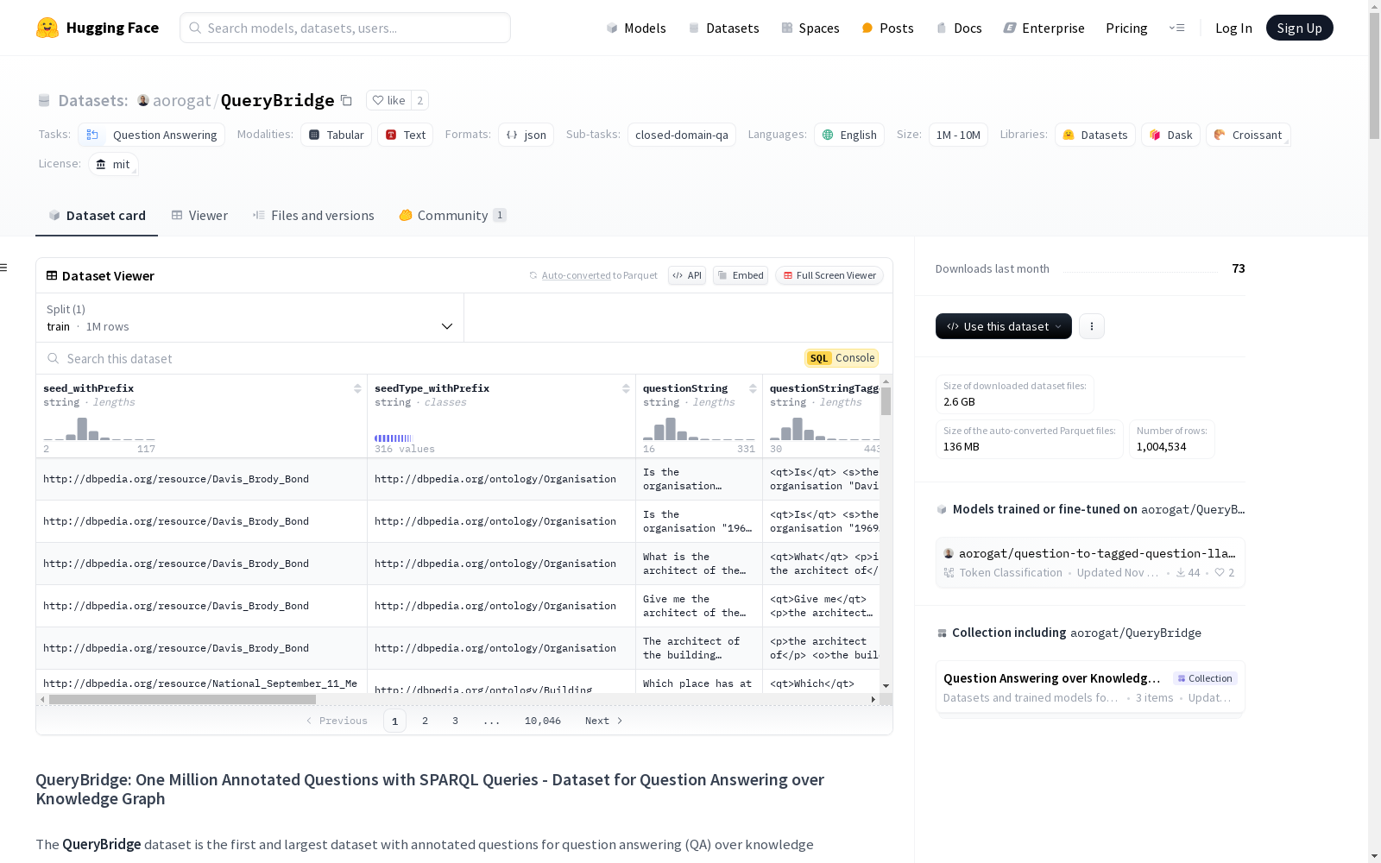Viewport: 1381px width, 863px height.
Task: Click the Hugging Face logo icon
Action: [x=47, y=28]
